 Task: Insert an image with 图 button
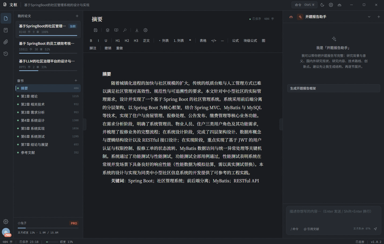[264, 40]
